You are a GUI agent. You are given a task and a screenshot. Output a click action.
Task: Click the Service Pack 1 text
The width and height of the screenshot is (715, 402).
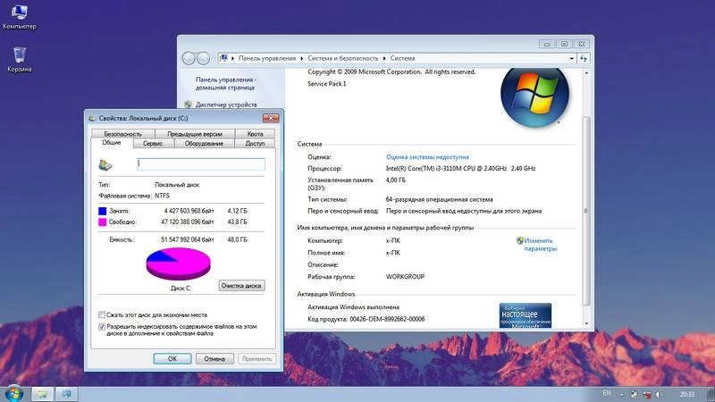[327, 84]
